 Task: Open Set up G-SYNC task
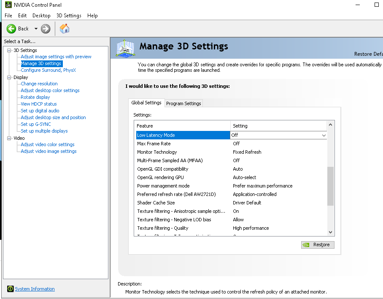coord(36,124)
